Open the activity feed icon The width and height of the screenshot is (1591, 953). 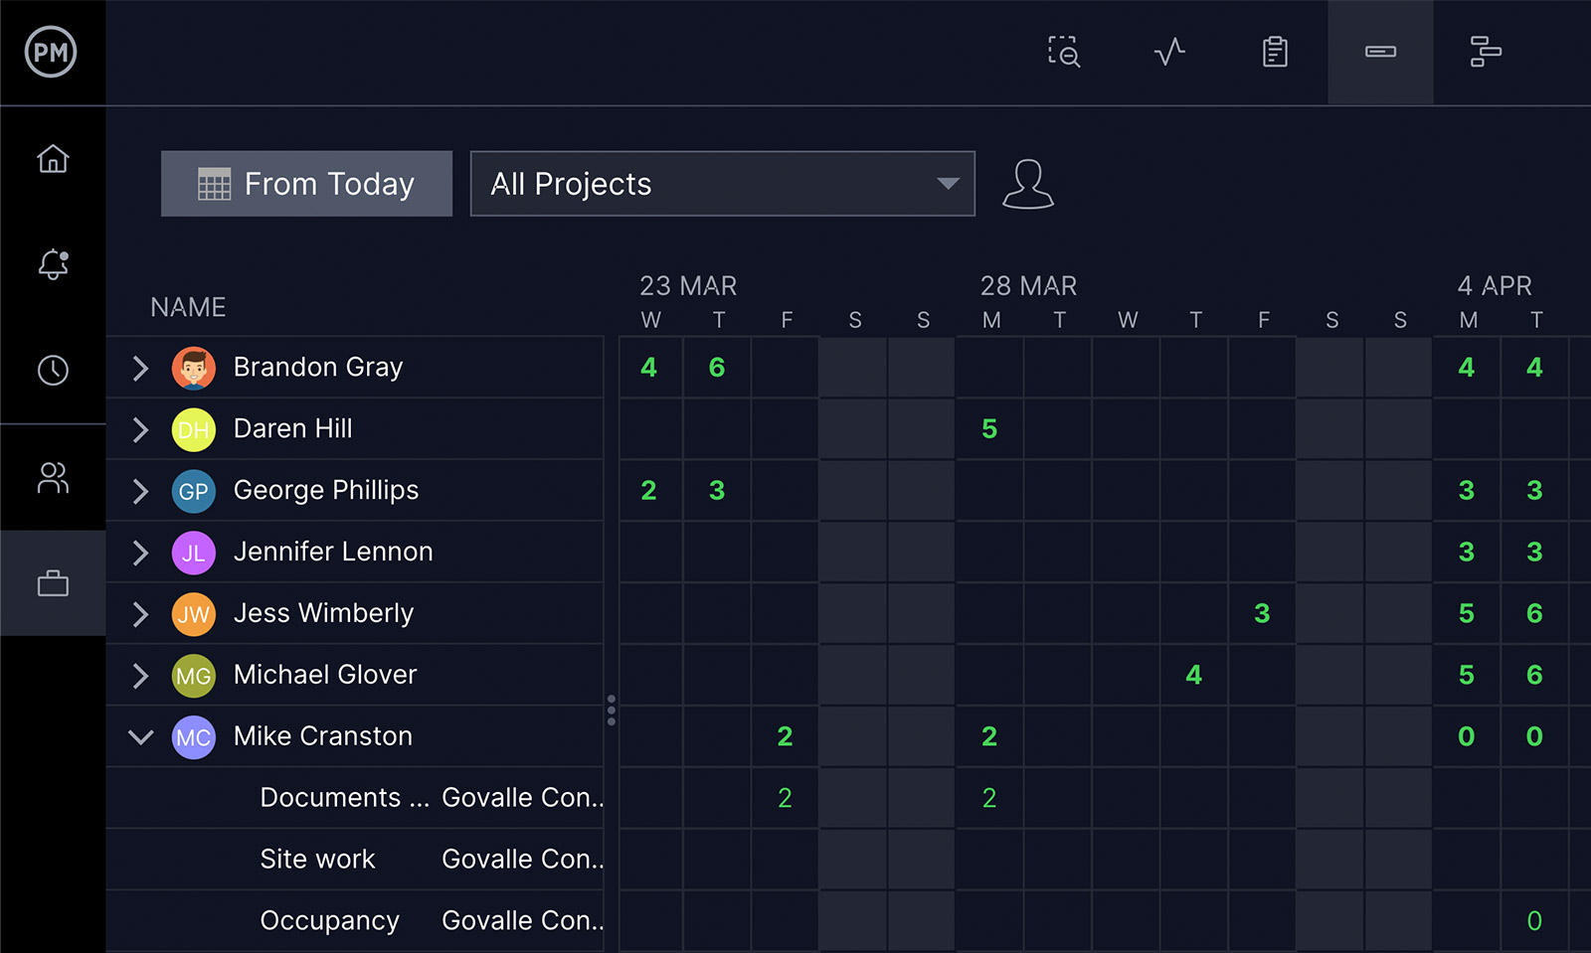pyautogui.click(x=1169, y=53)
